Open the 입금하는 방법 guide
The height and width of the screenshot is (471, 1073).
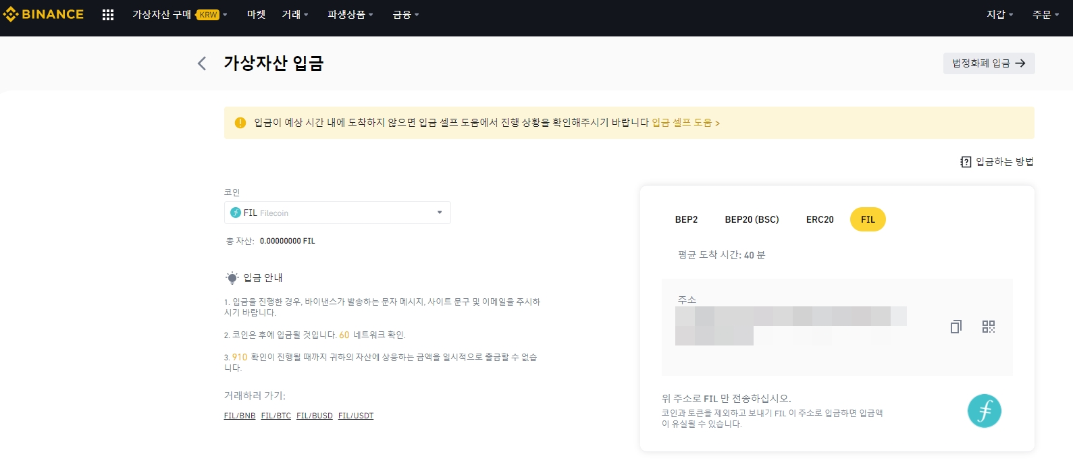click(x=997, y=162)
